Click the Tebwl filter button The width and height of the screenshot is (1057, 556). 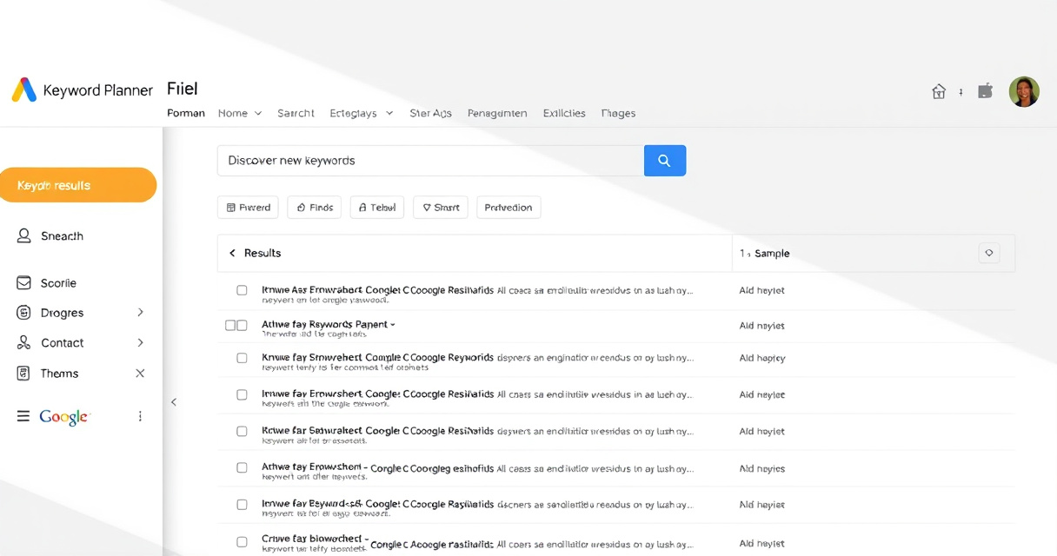point(377,208)
